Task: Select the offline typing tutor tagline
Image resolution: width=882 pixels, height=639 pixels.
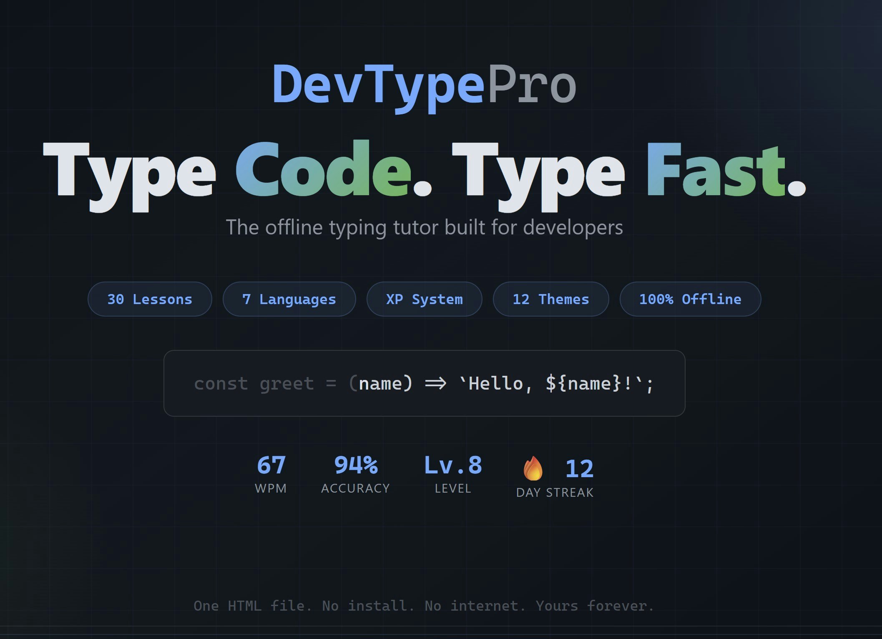Action: point(425,228)
